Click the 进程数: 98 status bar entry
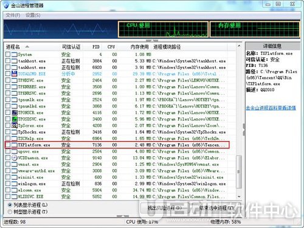 pos(15,222)
